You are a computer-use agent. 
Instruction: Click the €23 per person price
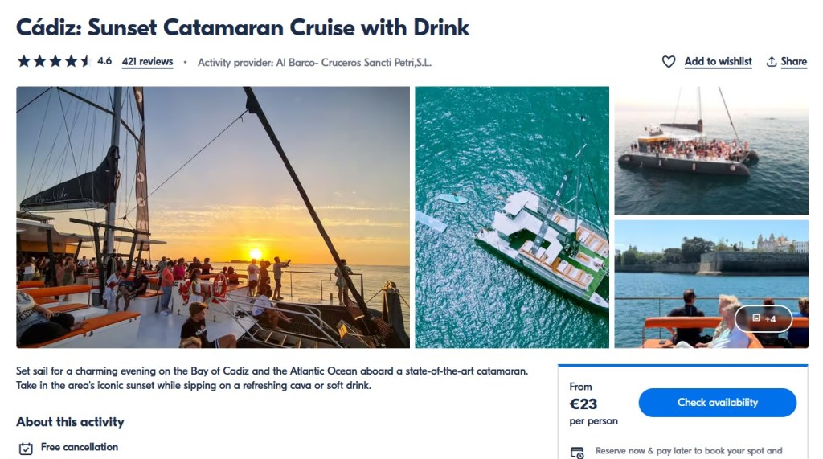pos(583,404)
